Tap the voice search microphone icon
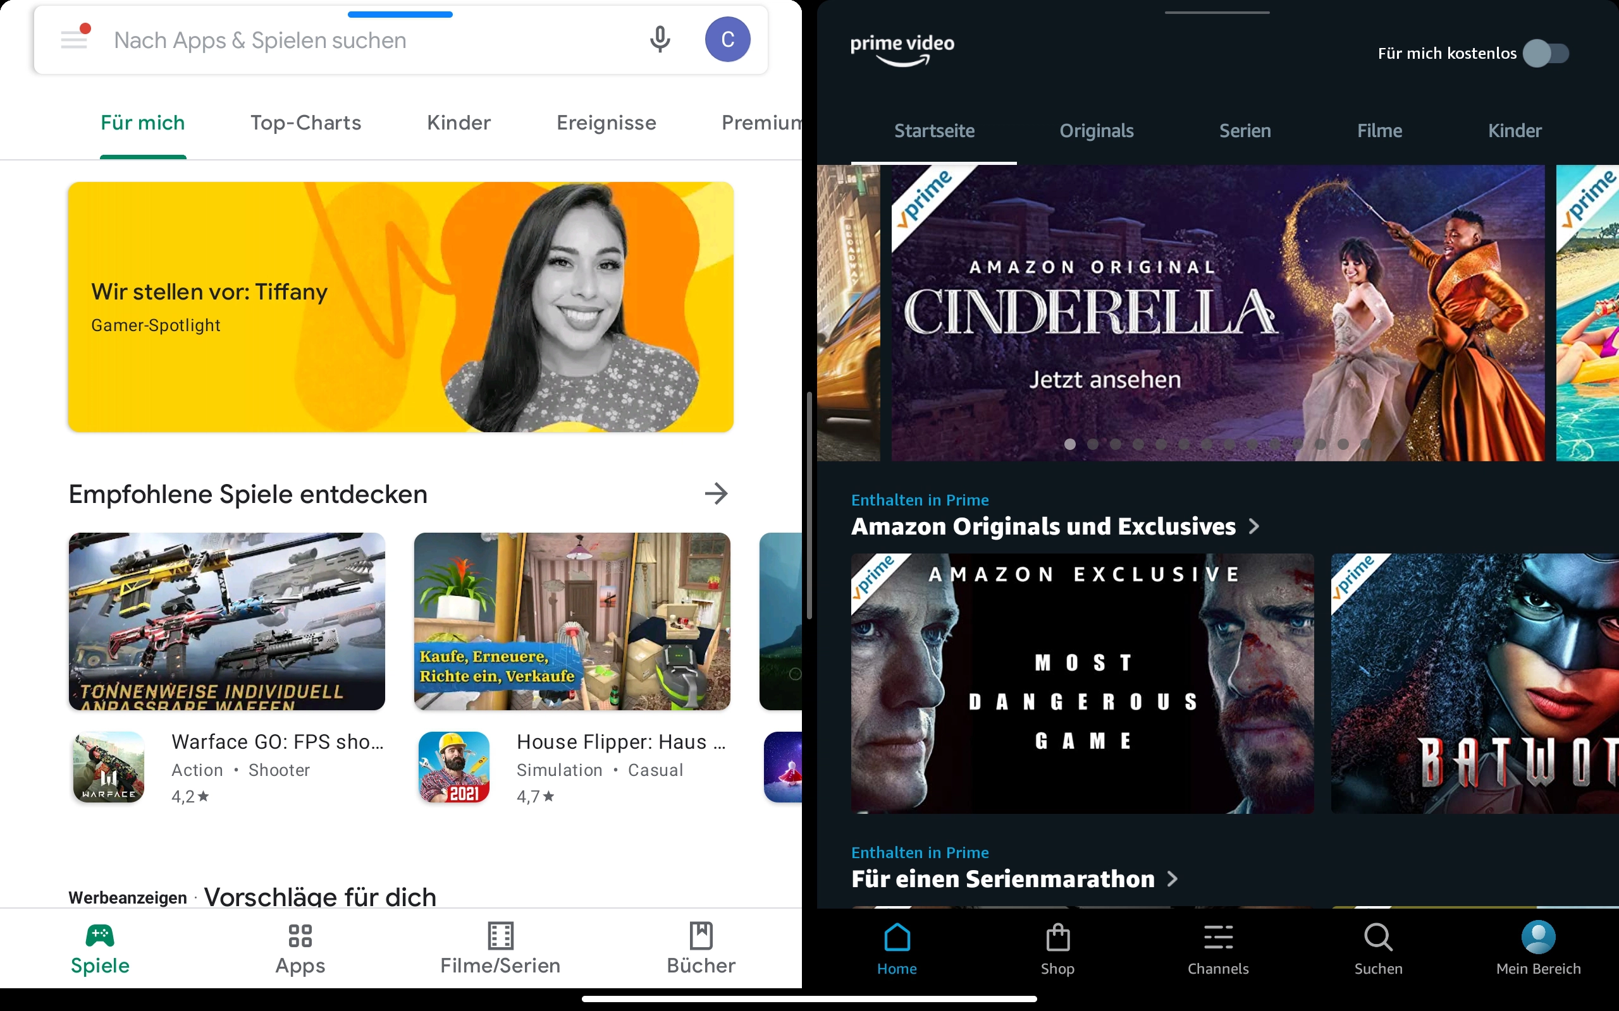Screen dimensions: 1619x1011 pos(660,39)
